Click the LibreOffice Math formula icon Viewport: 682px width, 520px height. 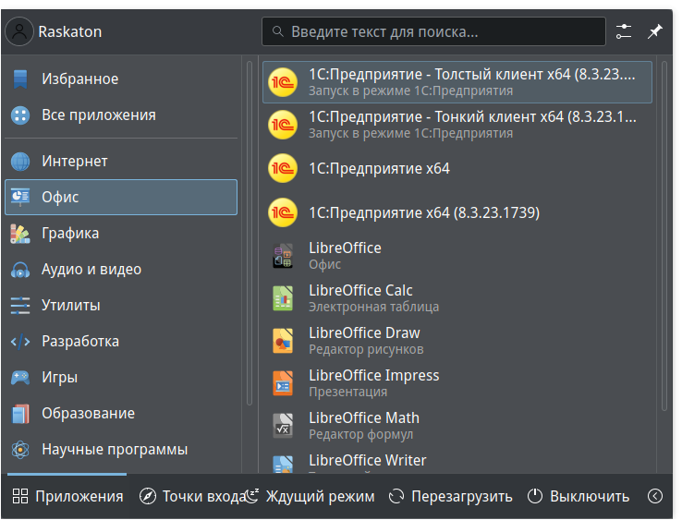283,426
